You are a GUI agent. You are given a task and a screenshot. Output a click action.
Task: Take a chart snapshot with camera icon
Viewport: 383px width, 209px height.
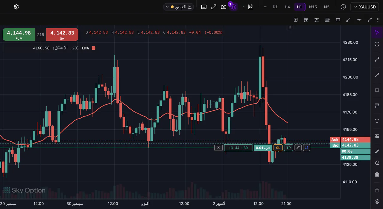[x=224, y=7]
